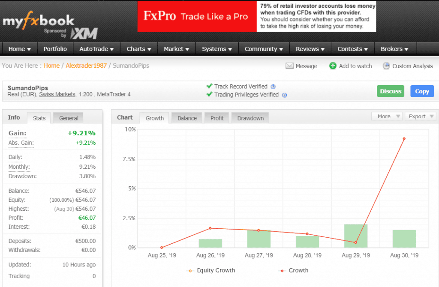The width and height of the screenshot is (439, 287).
Task: Click the myfxbook logo
Action: click(x=38, y=21)
